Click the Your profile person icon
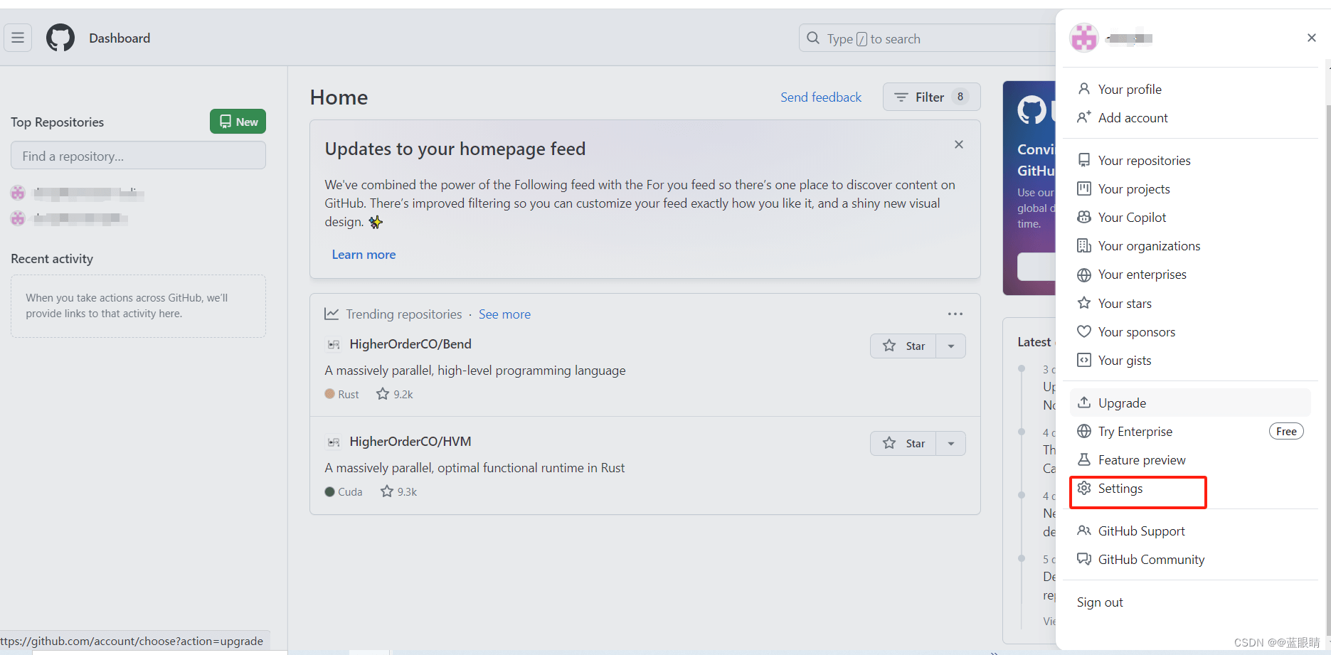Viewport: 1331px width, 655px height. [x=1084, y=89]
